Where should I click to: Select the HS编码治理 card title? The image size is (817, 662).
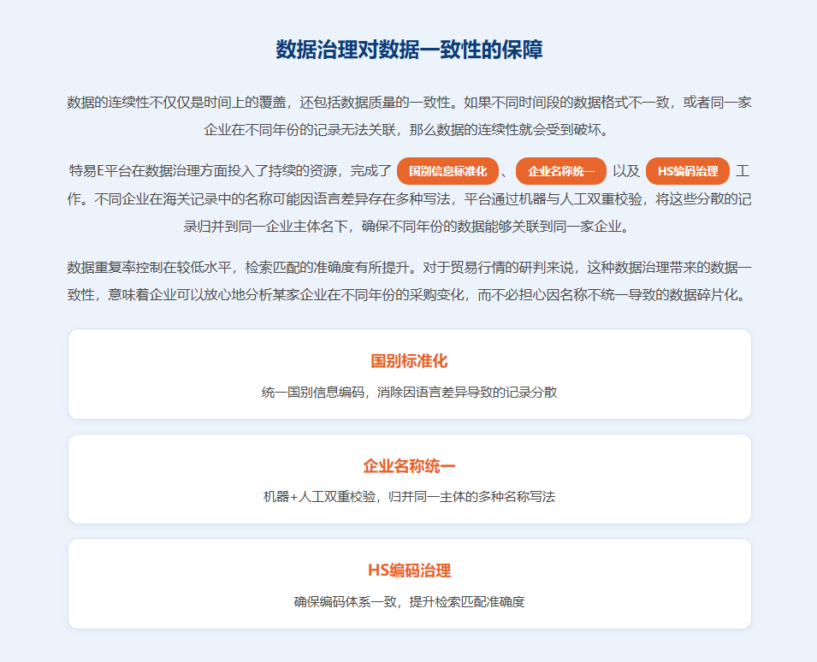click(409, 570)
